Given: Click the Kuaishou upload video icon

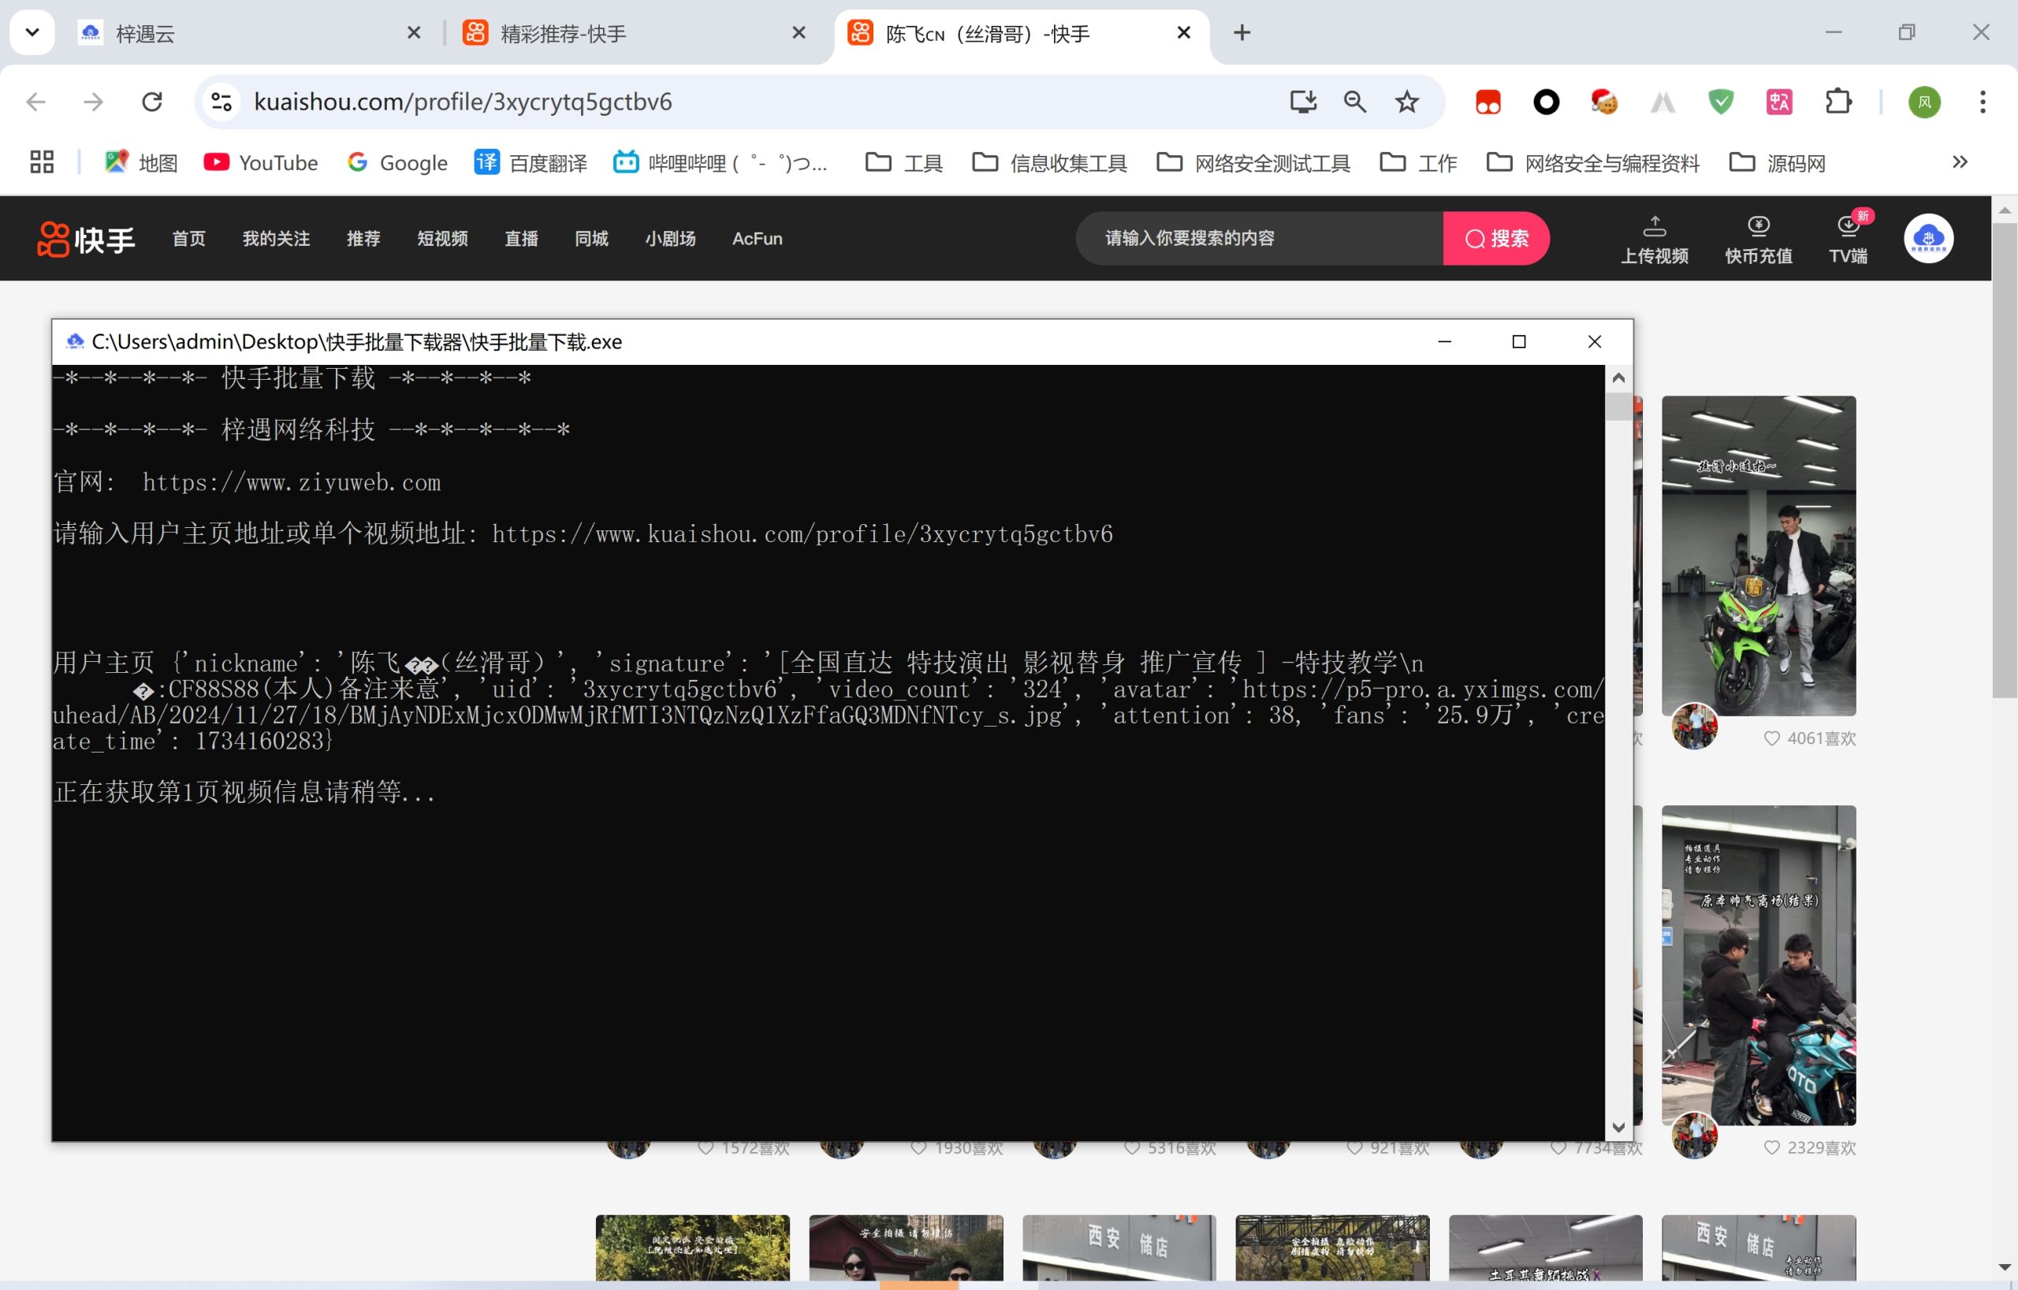Looking at the screenshot, I should [x=1654, y=226].
